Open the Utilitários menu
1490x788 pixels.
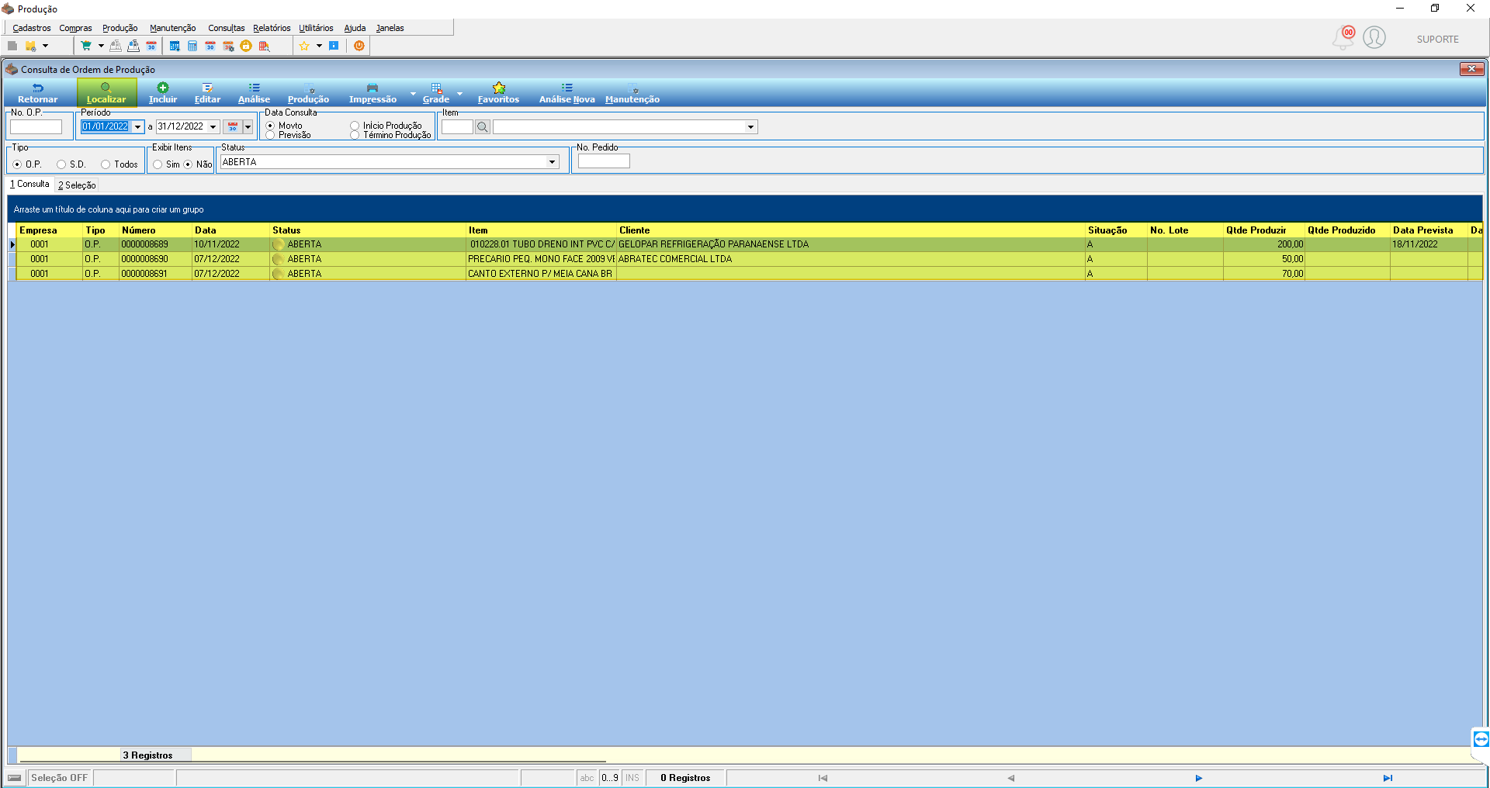(x=316, y=28)
